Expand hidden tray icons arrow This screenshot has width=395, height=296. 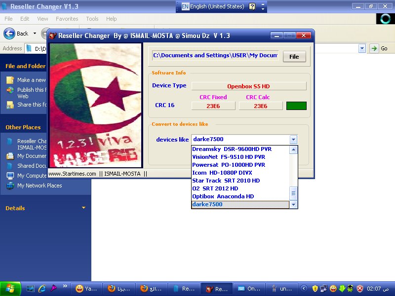pos(304,289)
